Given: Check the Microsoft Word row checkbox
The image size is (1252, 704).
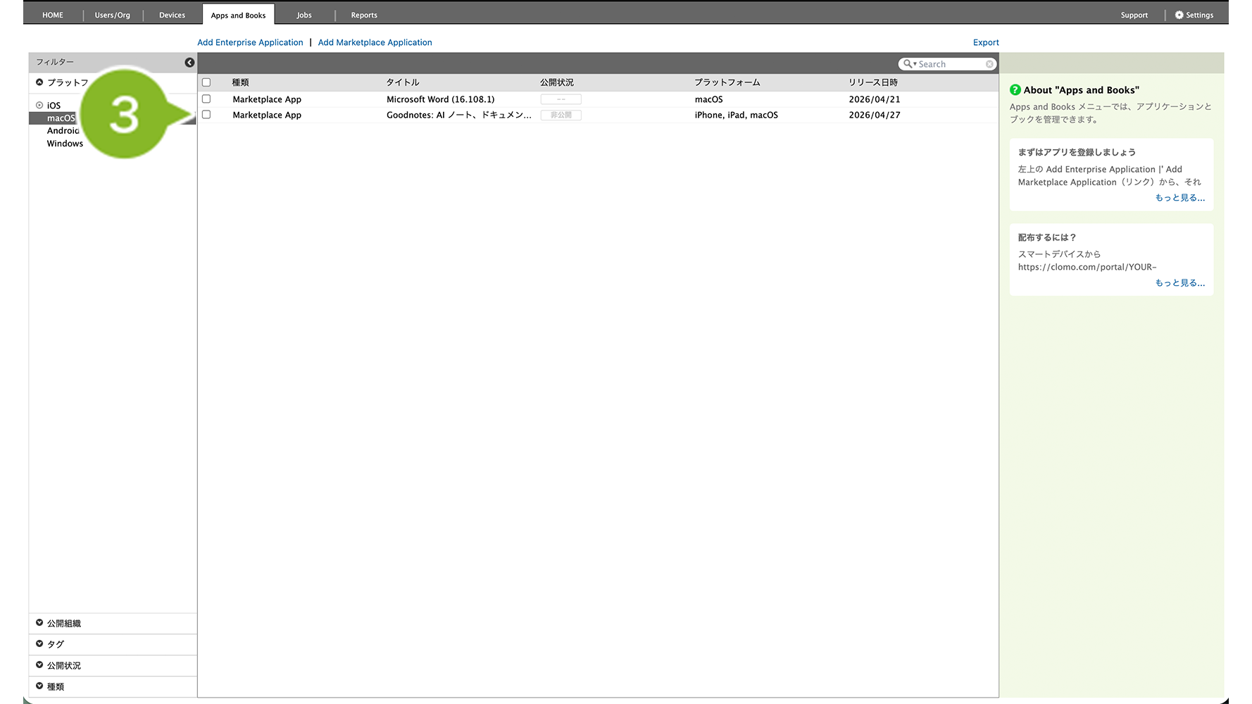Looking at the screenshot, I should pyautogui.click(x=206, y=99).
